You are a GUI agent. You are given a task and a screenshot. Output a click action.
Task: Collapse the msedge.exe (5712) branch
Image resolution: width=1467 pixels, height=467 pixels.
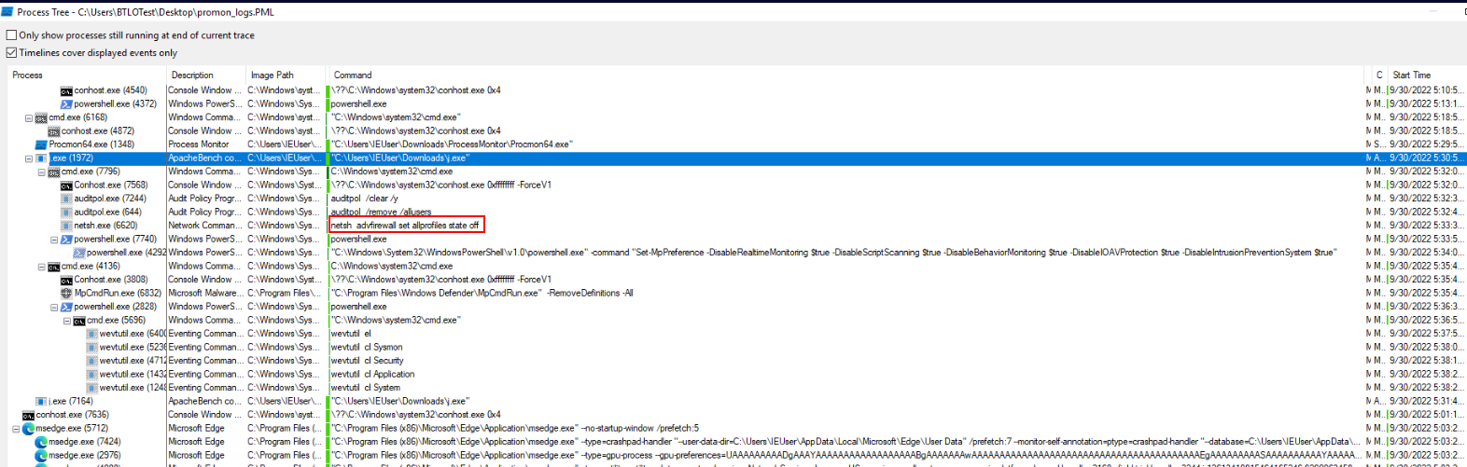click(x=16, y=429)
